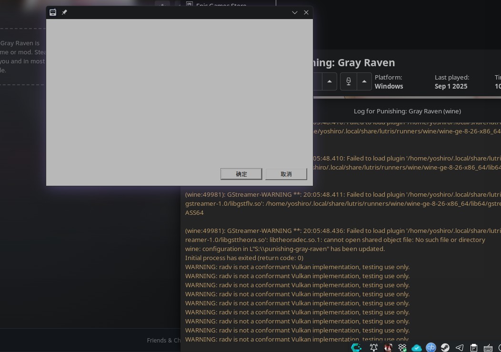
Task: Open the qBittorrent tray icon
Action: pos(431,348)
